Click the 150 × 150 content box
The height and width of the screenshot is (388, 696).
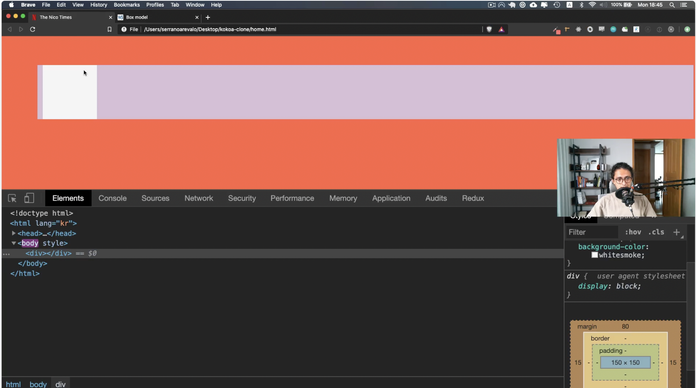tap(625, 362)
